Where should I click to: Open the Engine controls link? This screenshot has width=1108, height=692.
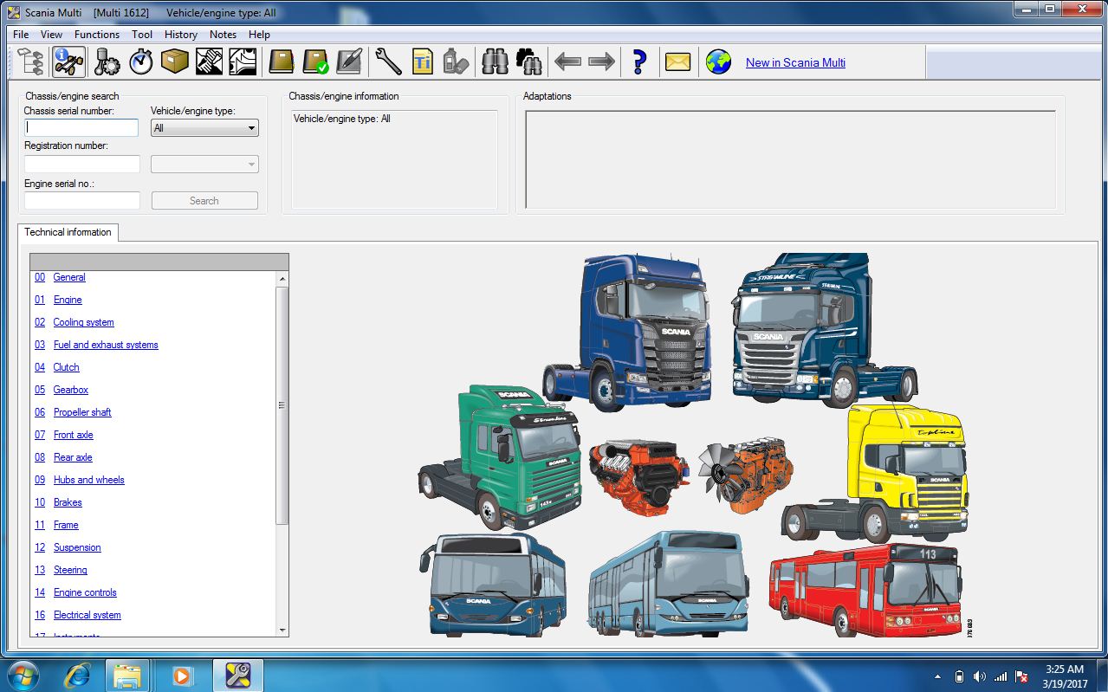click(85, 592)
